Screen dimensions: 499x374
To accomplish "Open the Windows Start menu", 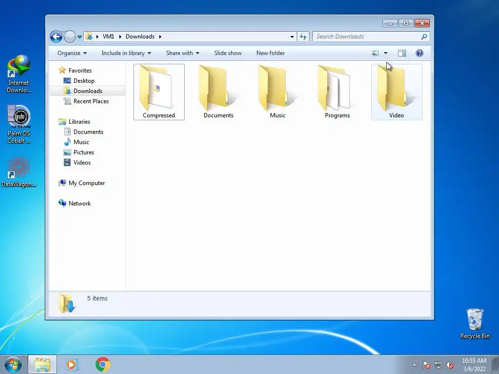I will coord(13,364).
